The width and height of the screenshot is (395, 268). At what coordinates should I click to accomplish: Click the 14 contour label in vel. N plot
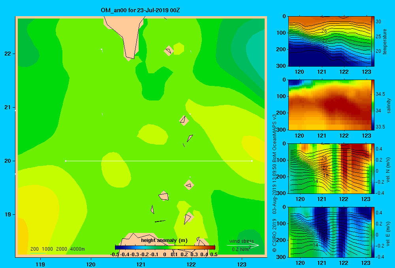315,181
